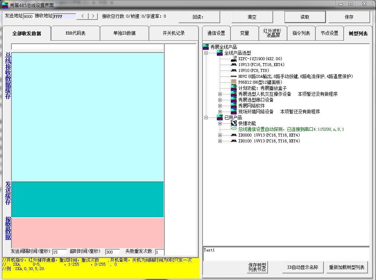This screenshot has height=280, width=376.
Task: Switch to the ERR代码表 tab
Action: click(75, 33)
